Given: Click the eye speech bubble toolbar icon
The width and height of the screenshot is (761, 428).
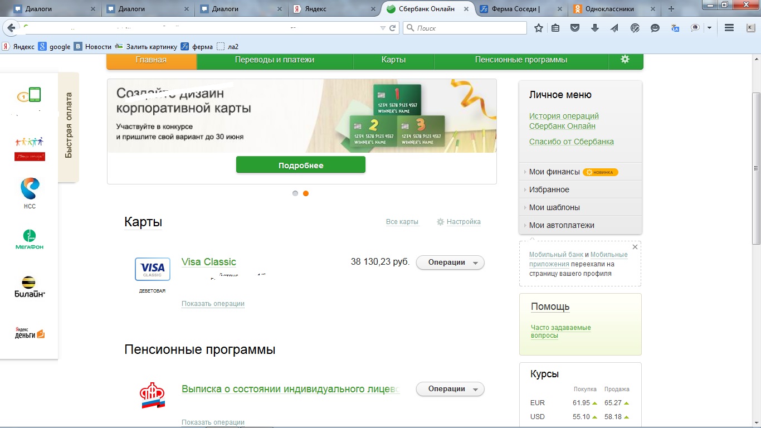Looking at the screenshot, I should [x=695, y=28].
